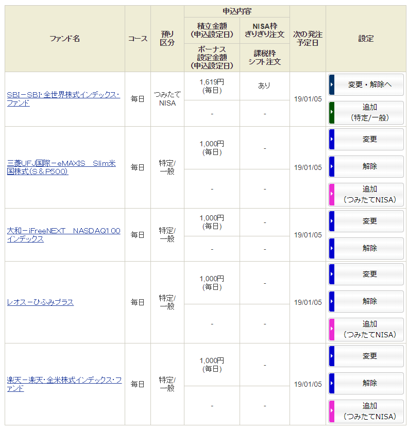Click 変更 for ひふみプラス fund
Viewport: 408px width, 430px height.
tap(366, 274)
